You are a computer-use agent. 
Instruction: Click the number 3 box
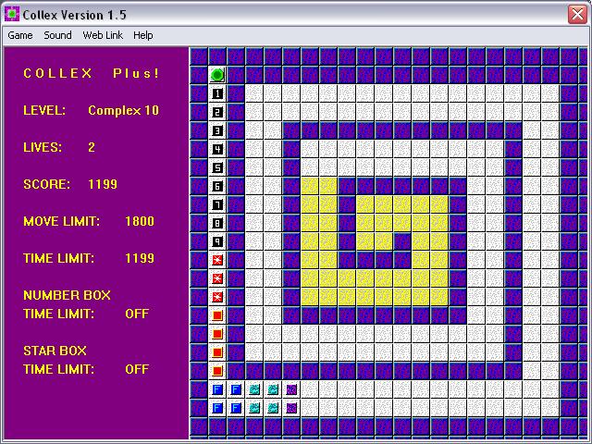[x=217, y=130]
